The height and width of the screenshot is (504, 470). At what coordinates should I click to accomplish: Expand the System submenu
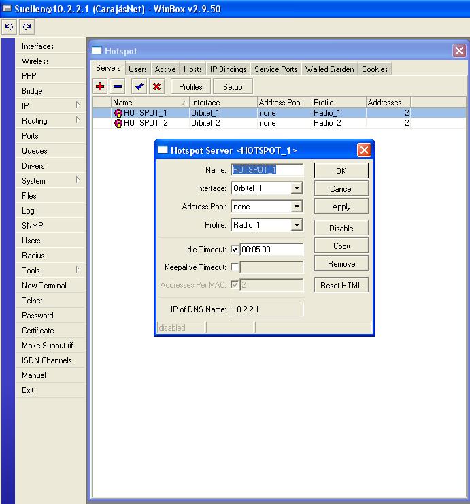coord(78,180)
